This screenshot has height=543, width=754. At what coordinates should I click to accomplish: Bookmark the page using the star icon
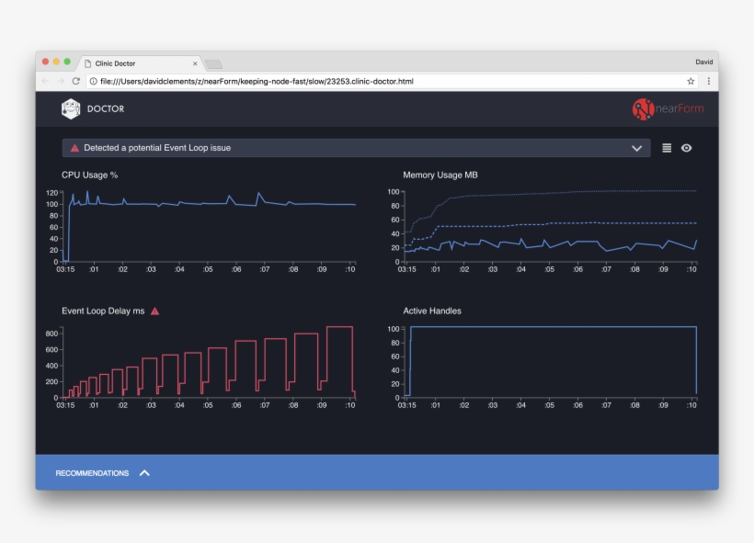690,81
